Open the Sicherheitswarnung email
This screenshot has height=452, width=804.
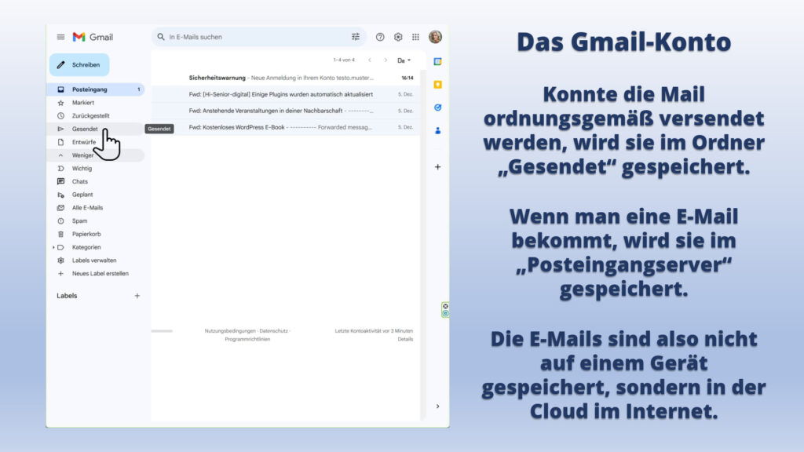pos(283,78)
